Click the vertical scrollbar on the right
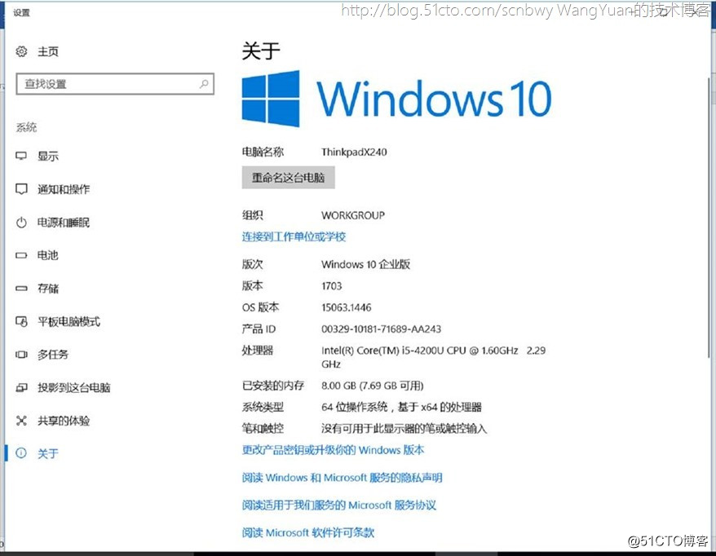The width and height of the screenshot is (716, 556). (x=709, y=219)
